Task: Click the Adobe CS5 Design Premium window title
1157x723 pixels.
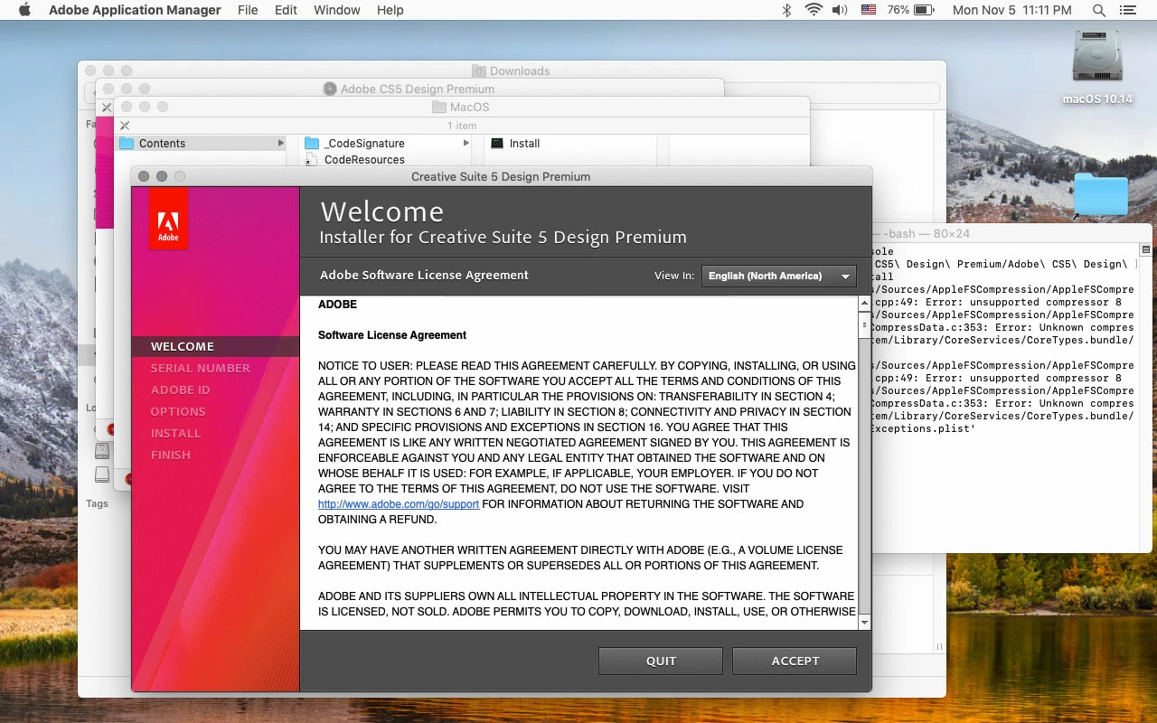Action: click(x=418, y=89)
